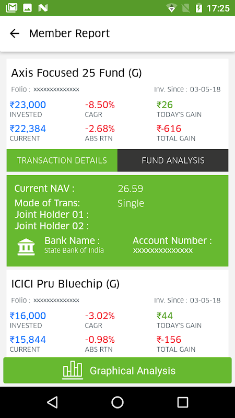Tap the bar chart icon on Graphical Analysis
The height and width of the screenshot is (418, 235).
point(73,370)
